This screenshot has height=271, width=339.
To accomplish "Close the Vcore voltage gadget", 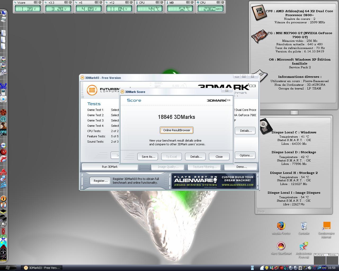I will pos(40,2).
